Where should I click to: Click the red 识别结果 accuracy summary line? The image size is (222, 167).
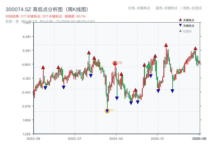pos(46,16)
